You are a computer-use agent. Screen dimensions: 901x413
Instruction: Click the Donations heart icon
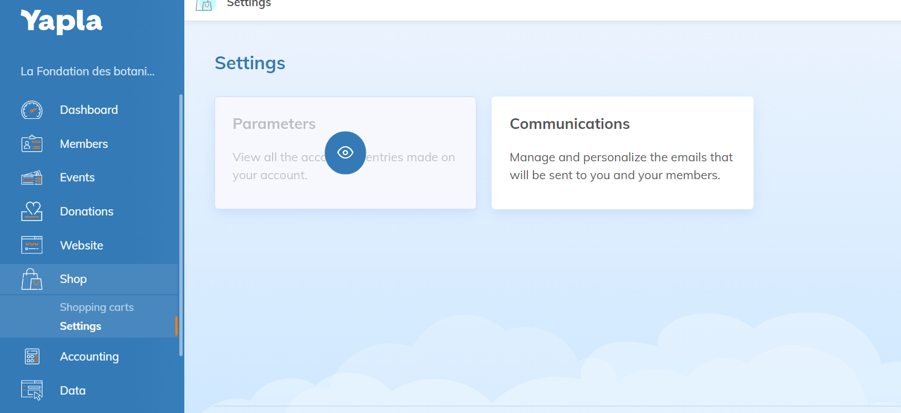(x=32, y=212)
